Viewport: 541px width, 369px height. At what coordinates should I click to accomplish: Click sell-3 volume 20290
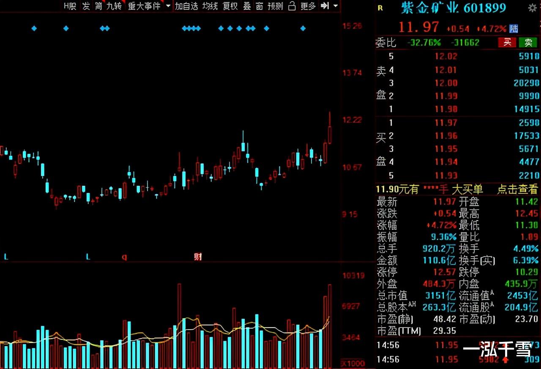coord(527,83)
